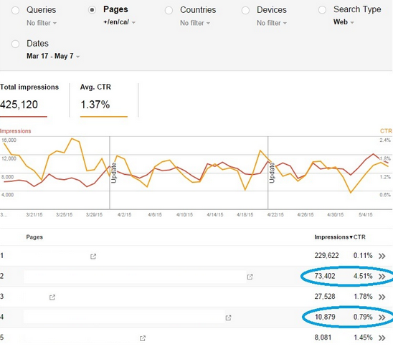Click the 229,622 impressions value

(326, 256)
